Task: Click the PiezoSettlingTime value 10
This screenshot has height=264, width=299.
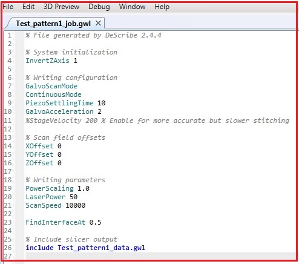Action: (x=102, y=103)
